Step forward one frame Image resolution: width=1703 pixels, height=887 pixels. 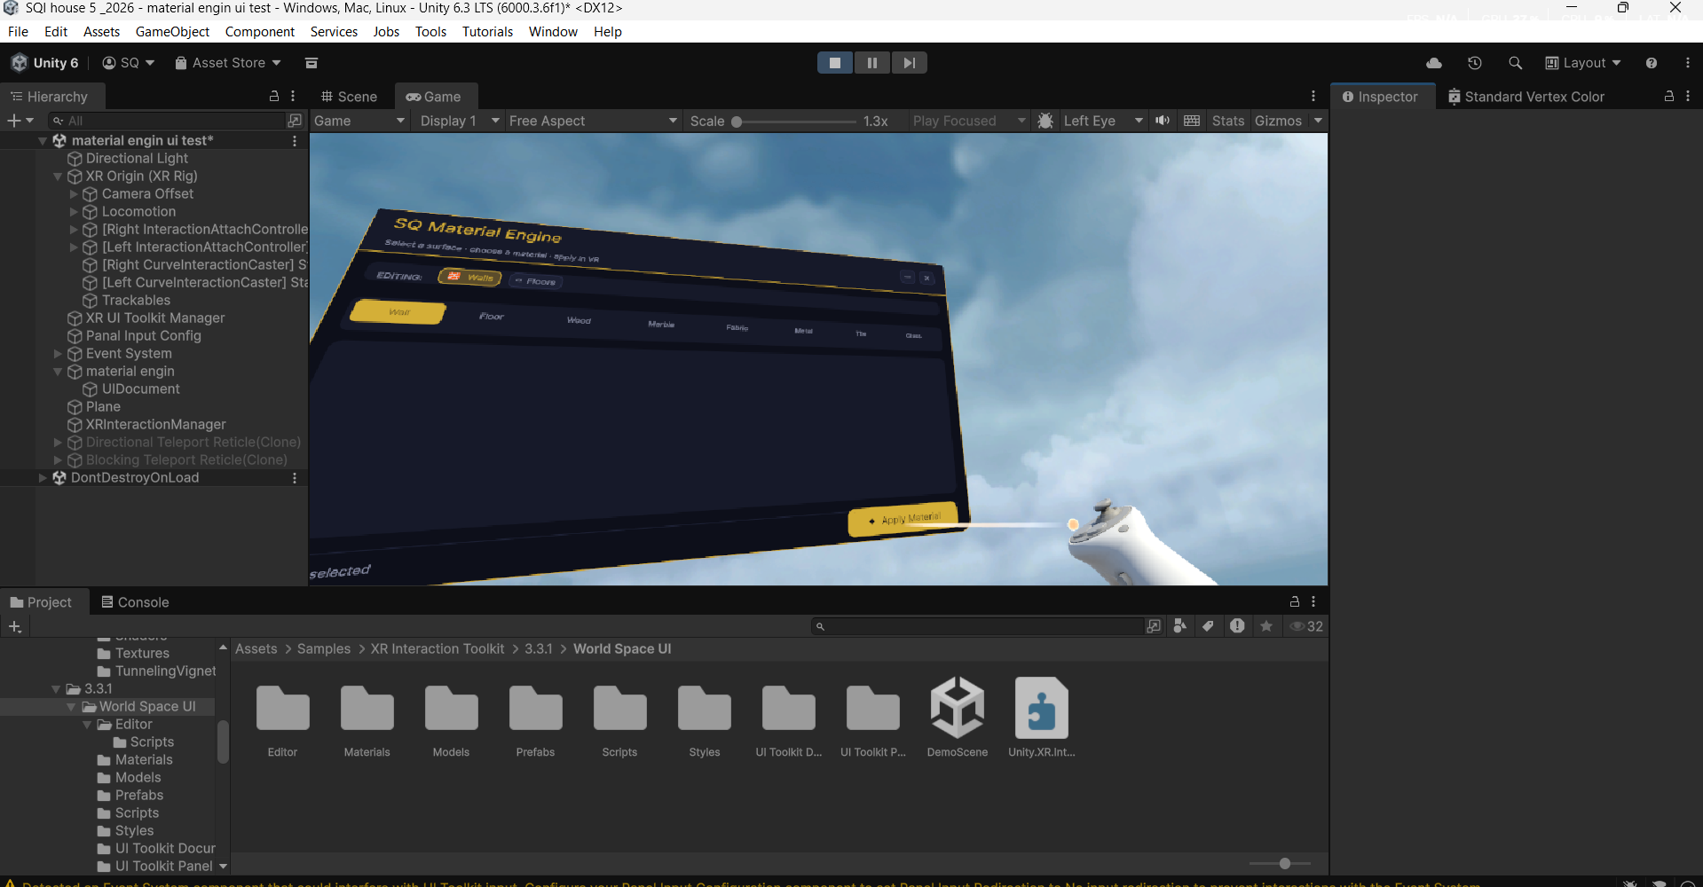[x=910, y=63]
